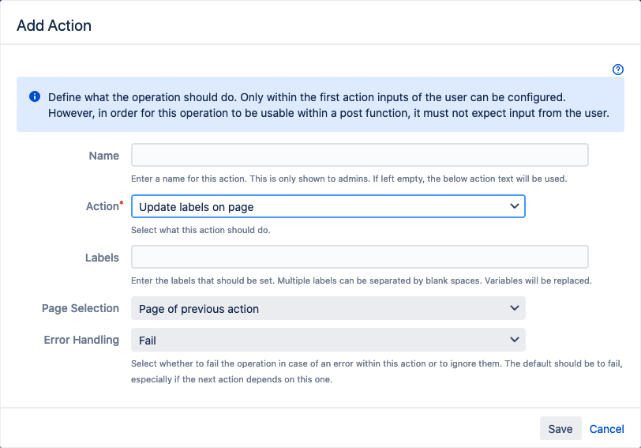The height and width of the screenshot is (448, 641).
Task: Focus the Name text field
Action: [x=359, y=155]
